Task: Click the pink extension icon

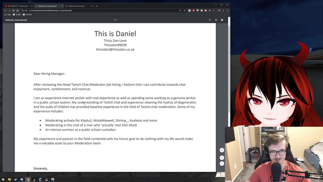Action: (189, 11)
